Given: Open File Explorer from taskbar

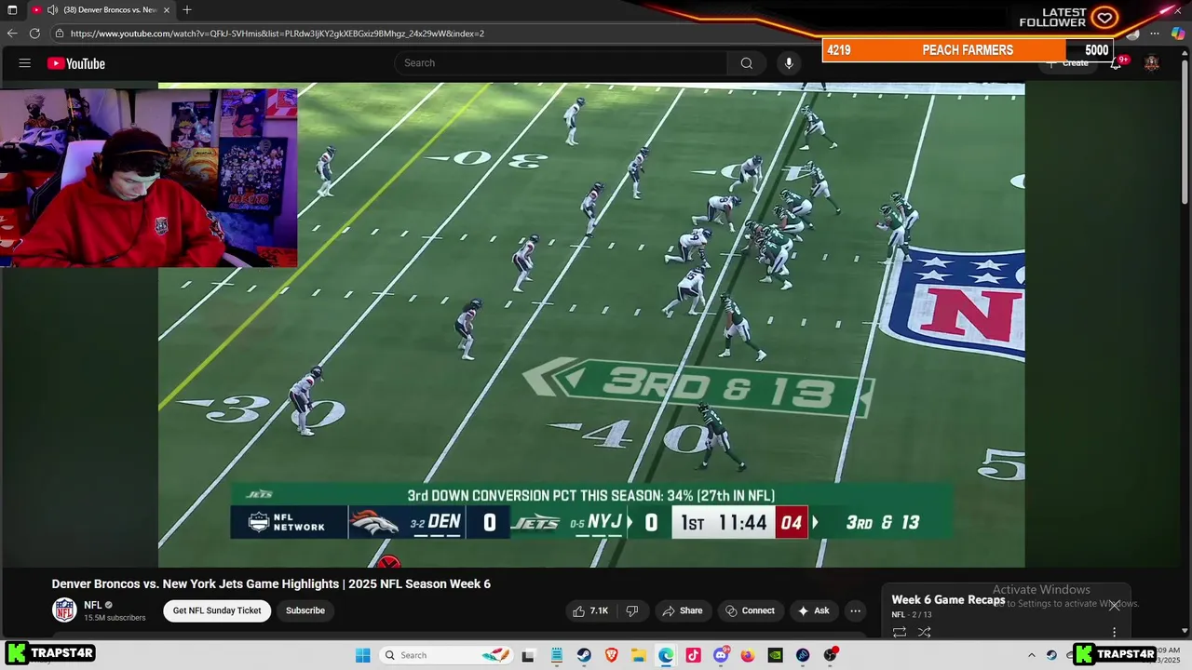Looking at the screenshot, I should click(639, 655).
